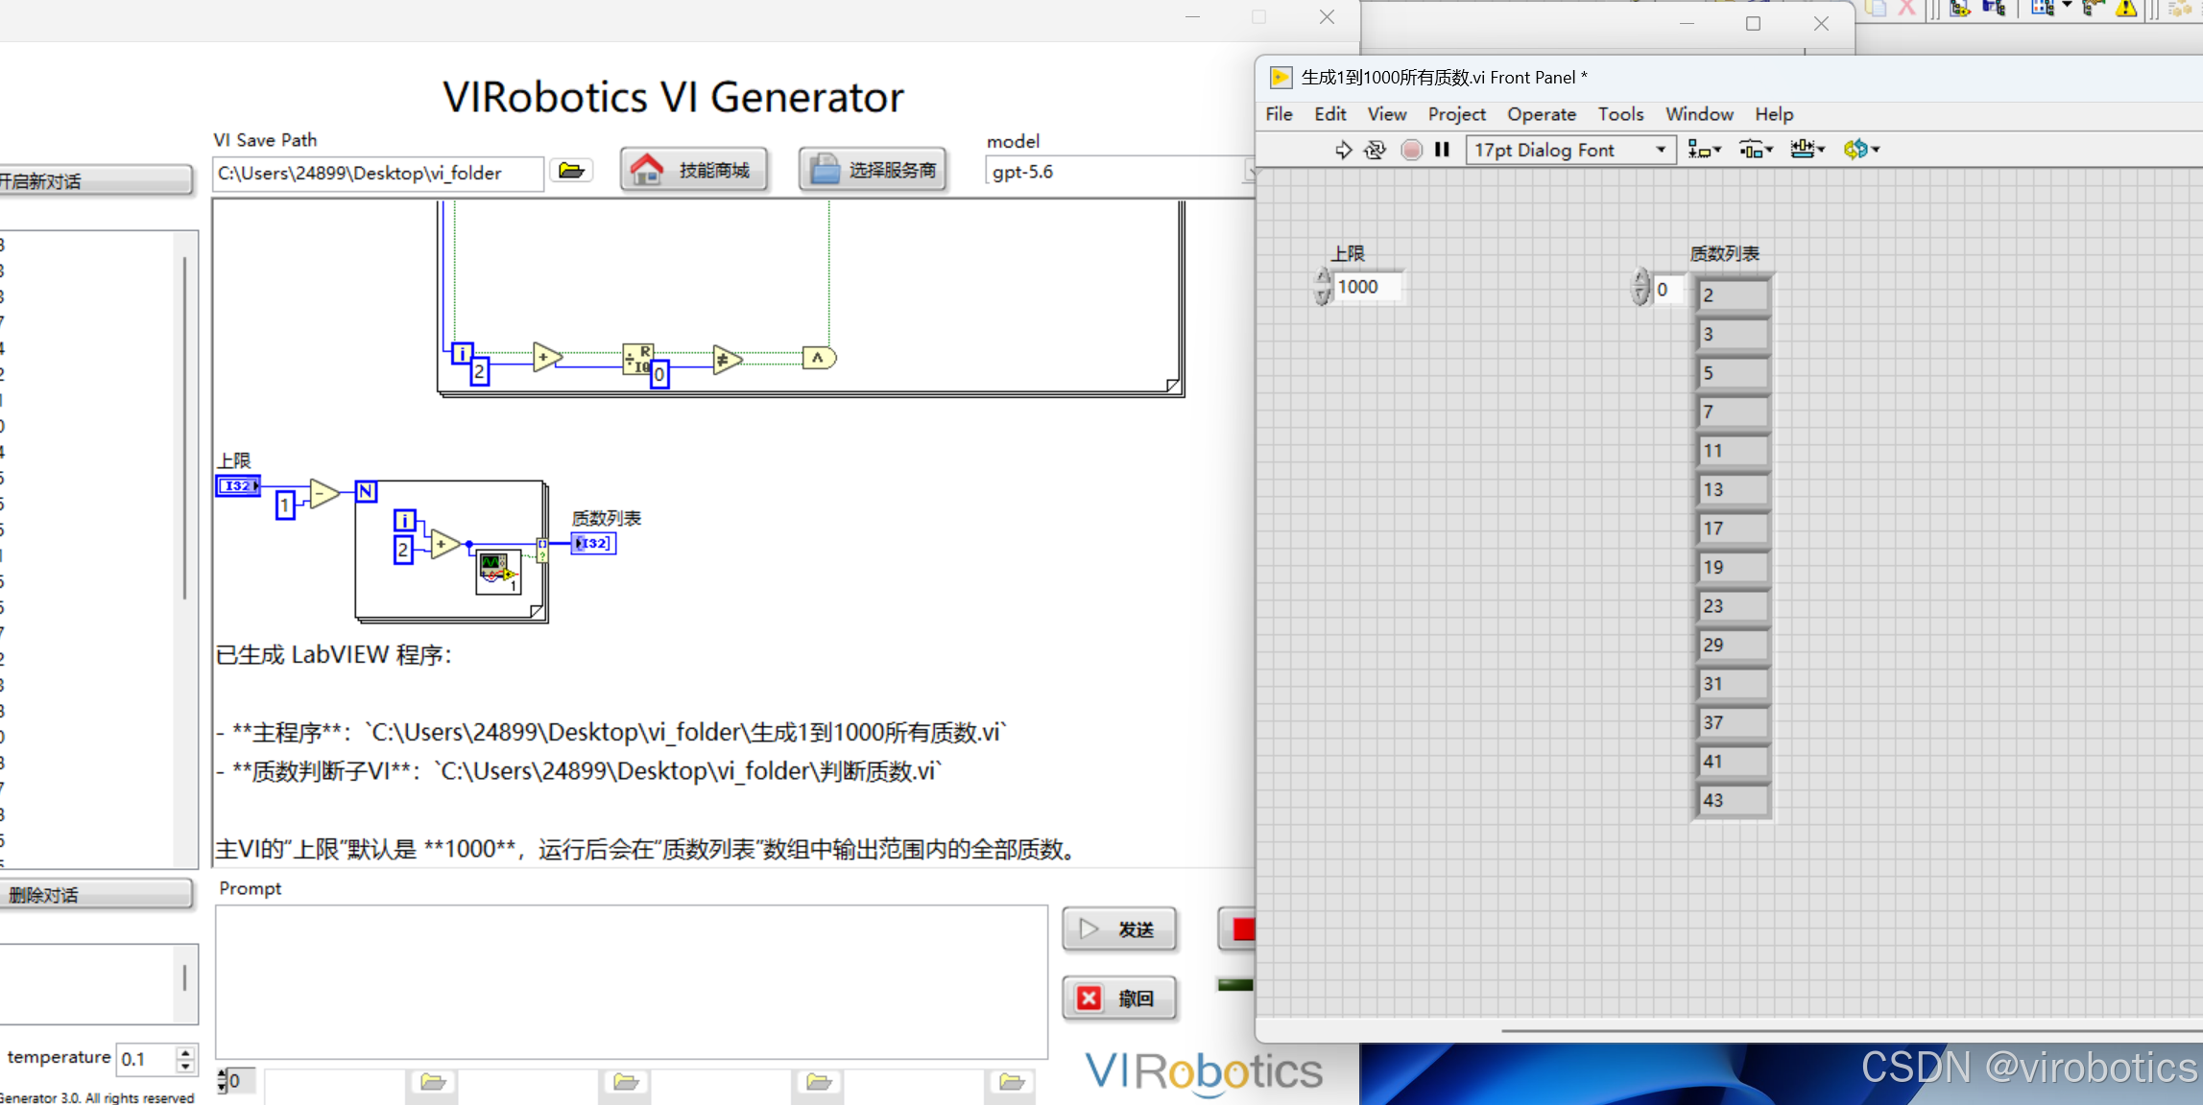This screenshot has height=1105, width=2203.
Task: Click the Abort Execution stop icon
Action: point(1411,150)
